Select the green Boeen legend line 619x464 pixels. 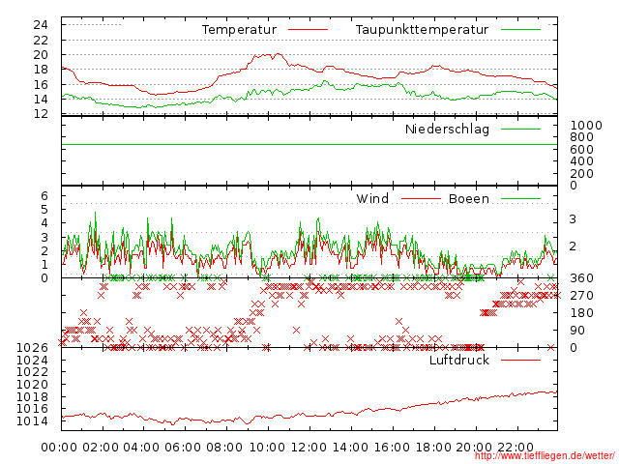tap(520, 200)
